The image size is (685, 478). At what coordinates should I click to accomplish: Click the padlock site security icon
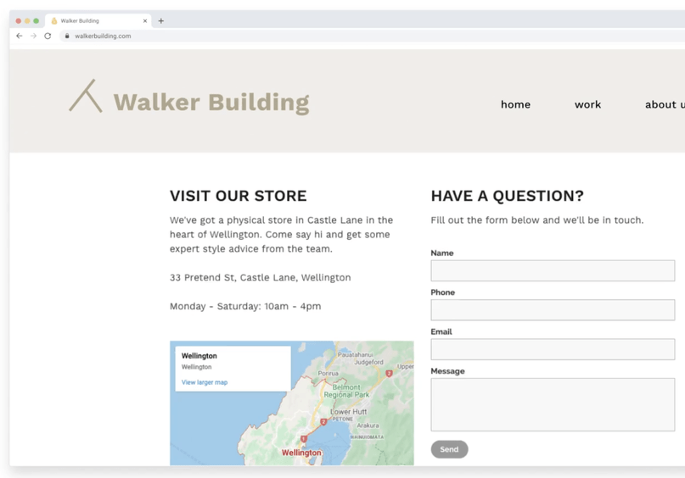coord(67,36)
